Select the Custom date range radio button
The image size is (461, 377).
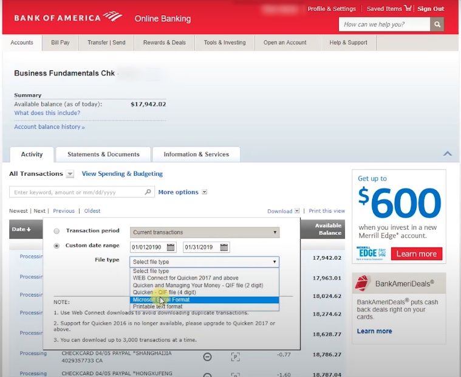[x=56, y=246]
